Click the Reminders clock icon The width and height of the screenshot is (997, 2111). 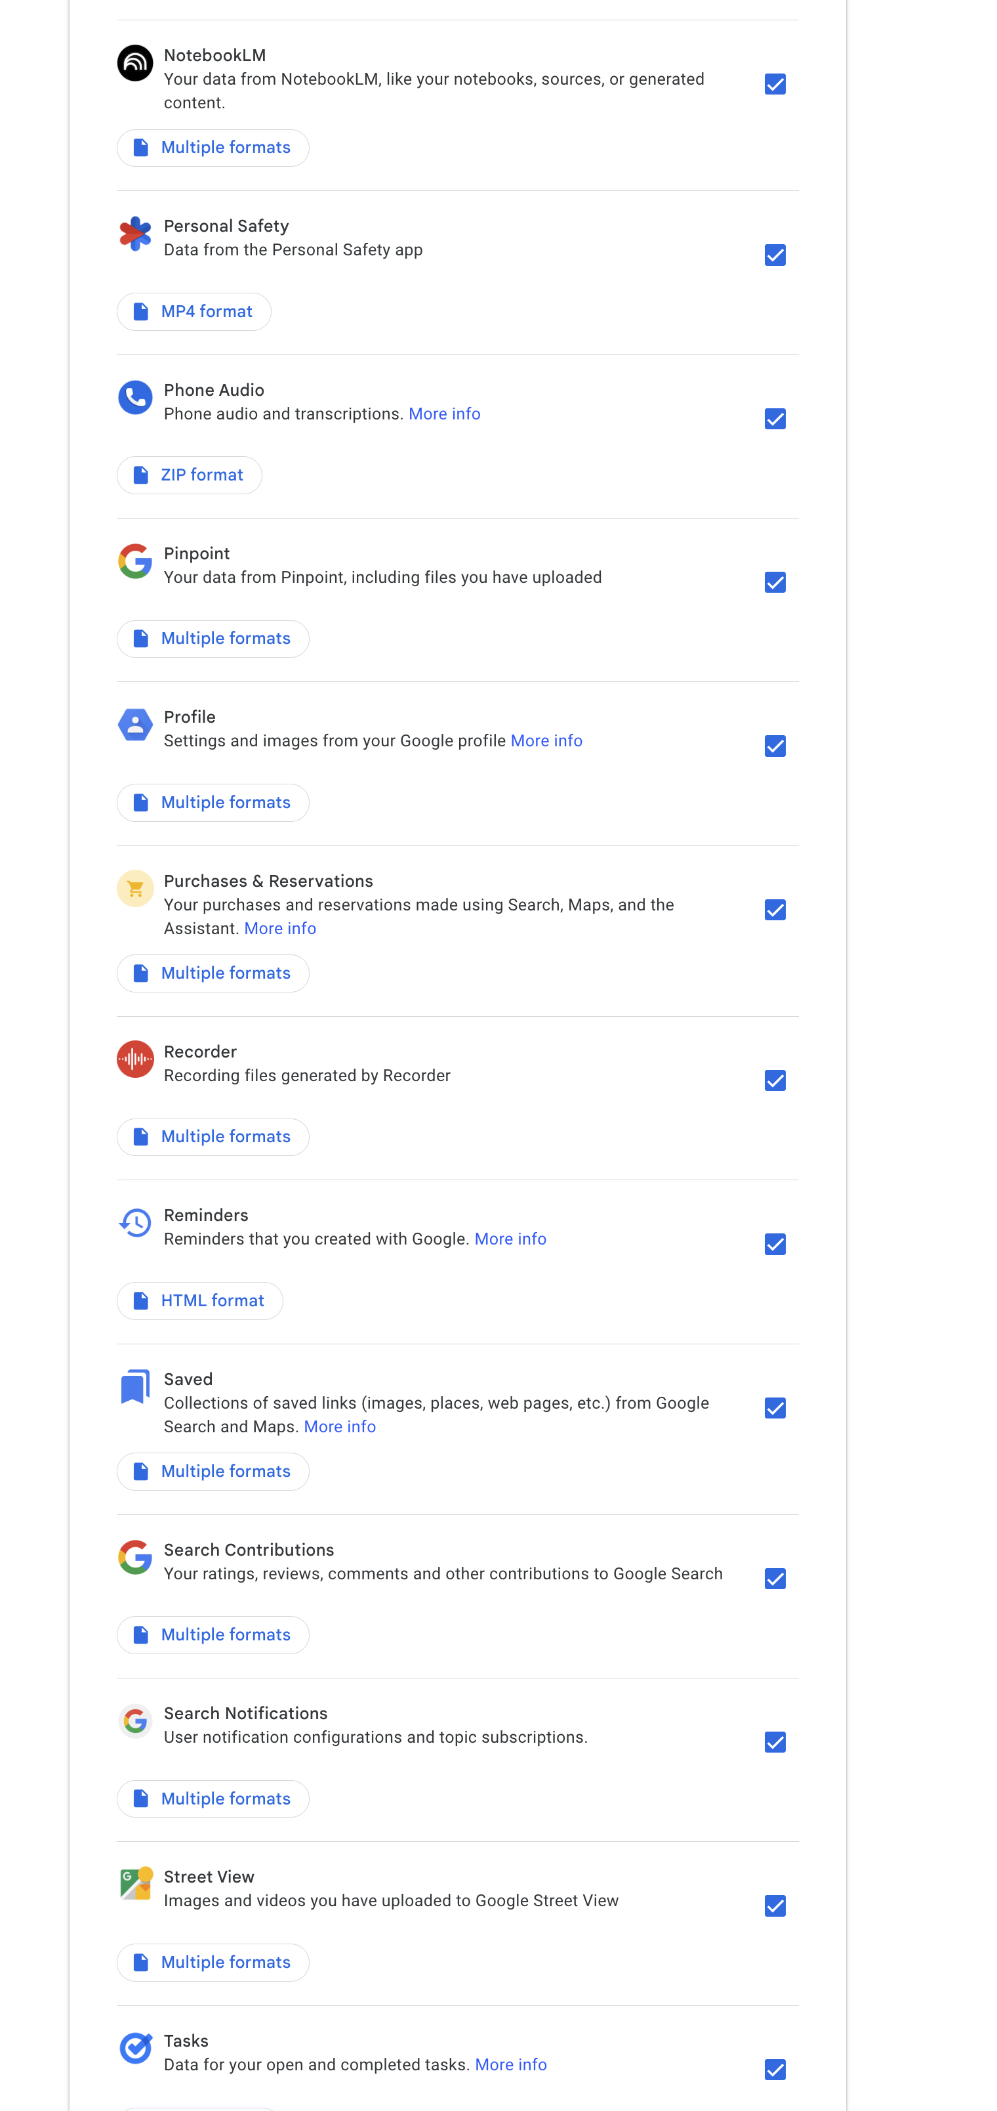tap(135, 1223)
